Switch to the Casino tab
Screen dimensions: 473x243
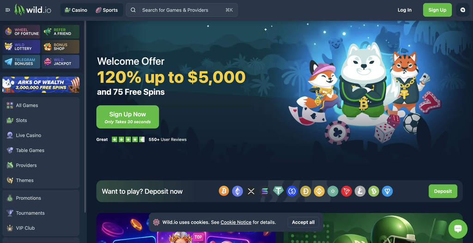(x=76, y=10)
